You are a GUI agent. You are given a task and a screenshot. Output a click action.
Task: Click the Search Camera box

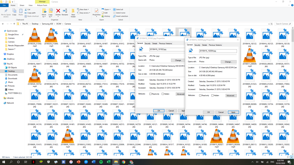point(283,24)
